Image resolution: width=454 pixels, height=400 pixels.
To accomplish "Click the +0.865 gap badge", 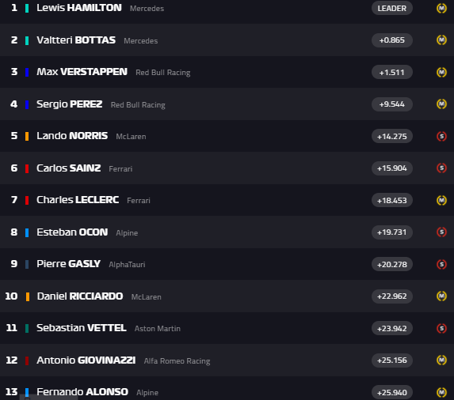I will [x=391, y=40].
